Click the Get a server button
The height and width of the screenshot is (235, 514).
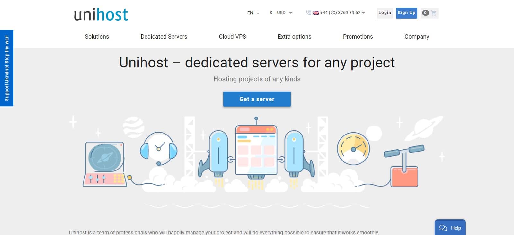pyautogui.click(x=257, y=99)
